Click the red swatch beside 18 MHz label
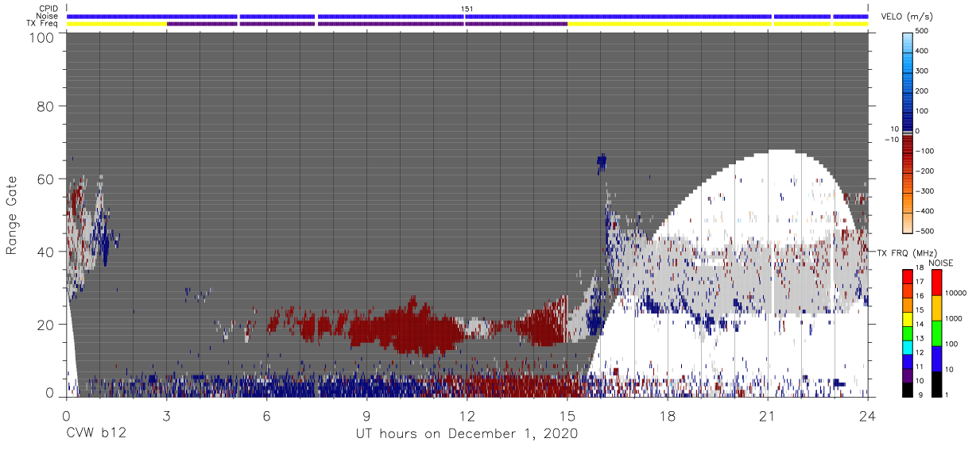This screenshot has width=976, height=450. 908,276
